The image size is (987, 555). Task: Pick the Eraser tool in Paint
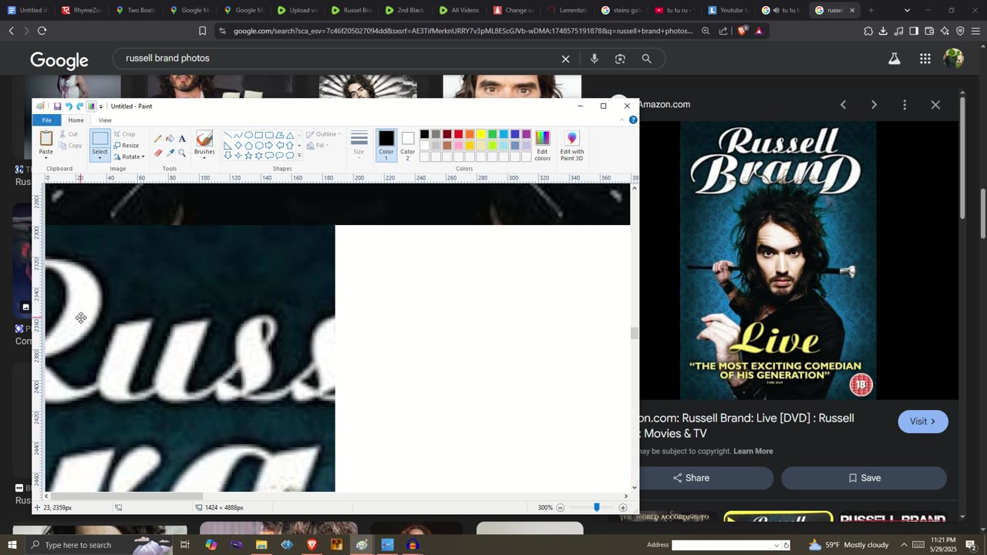158,153
